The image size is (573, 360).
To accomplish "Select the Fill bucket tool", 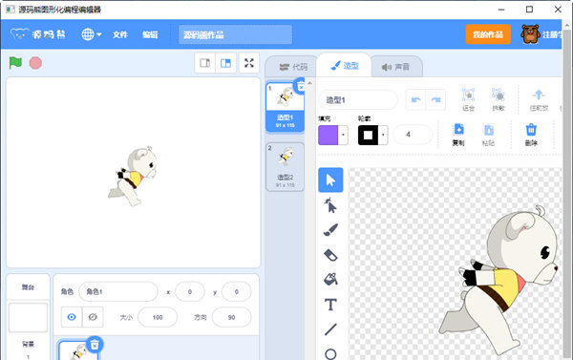I will point(330,279).
